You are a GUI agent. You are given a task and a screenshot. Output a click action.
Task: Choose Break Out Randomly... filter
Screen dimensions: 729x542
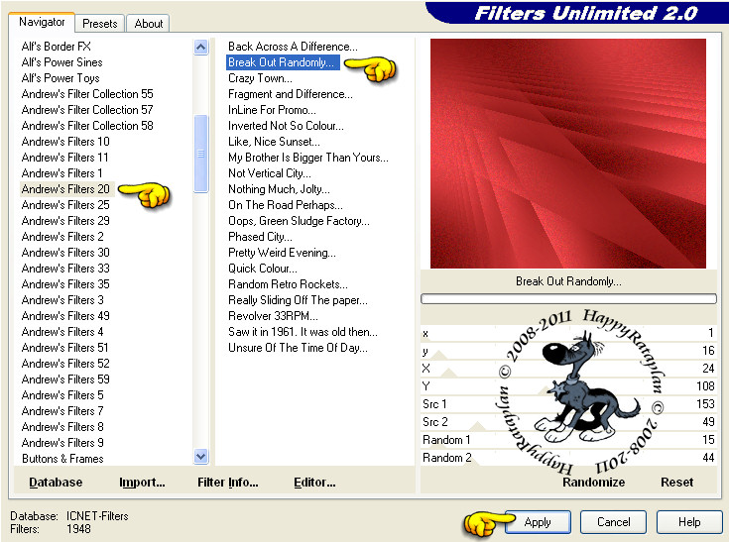click(283, 62)
